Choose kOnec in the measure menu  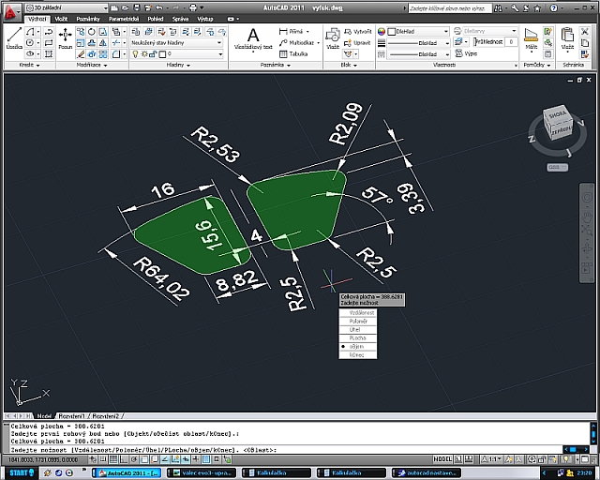[x=358, y=354]
